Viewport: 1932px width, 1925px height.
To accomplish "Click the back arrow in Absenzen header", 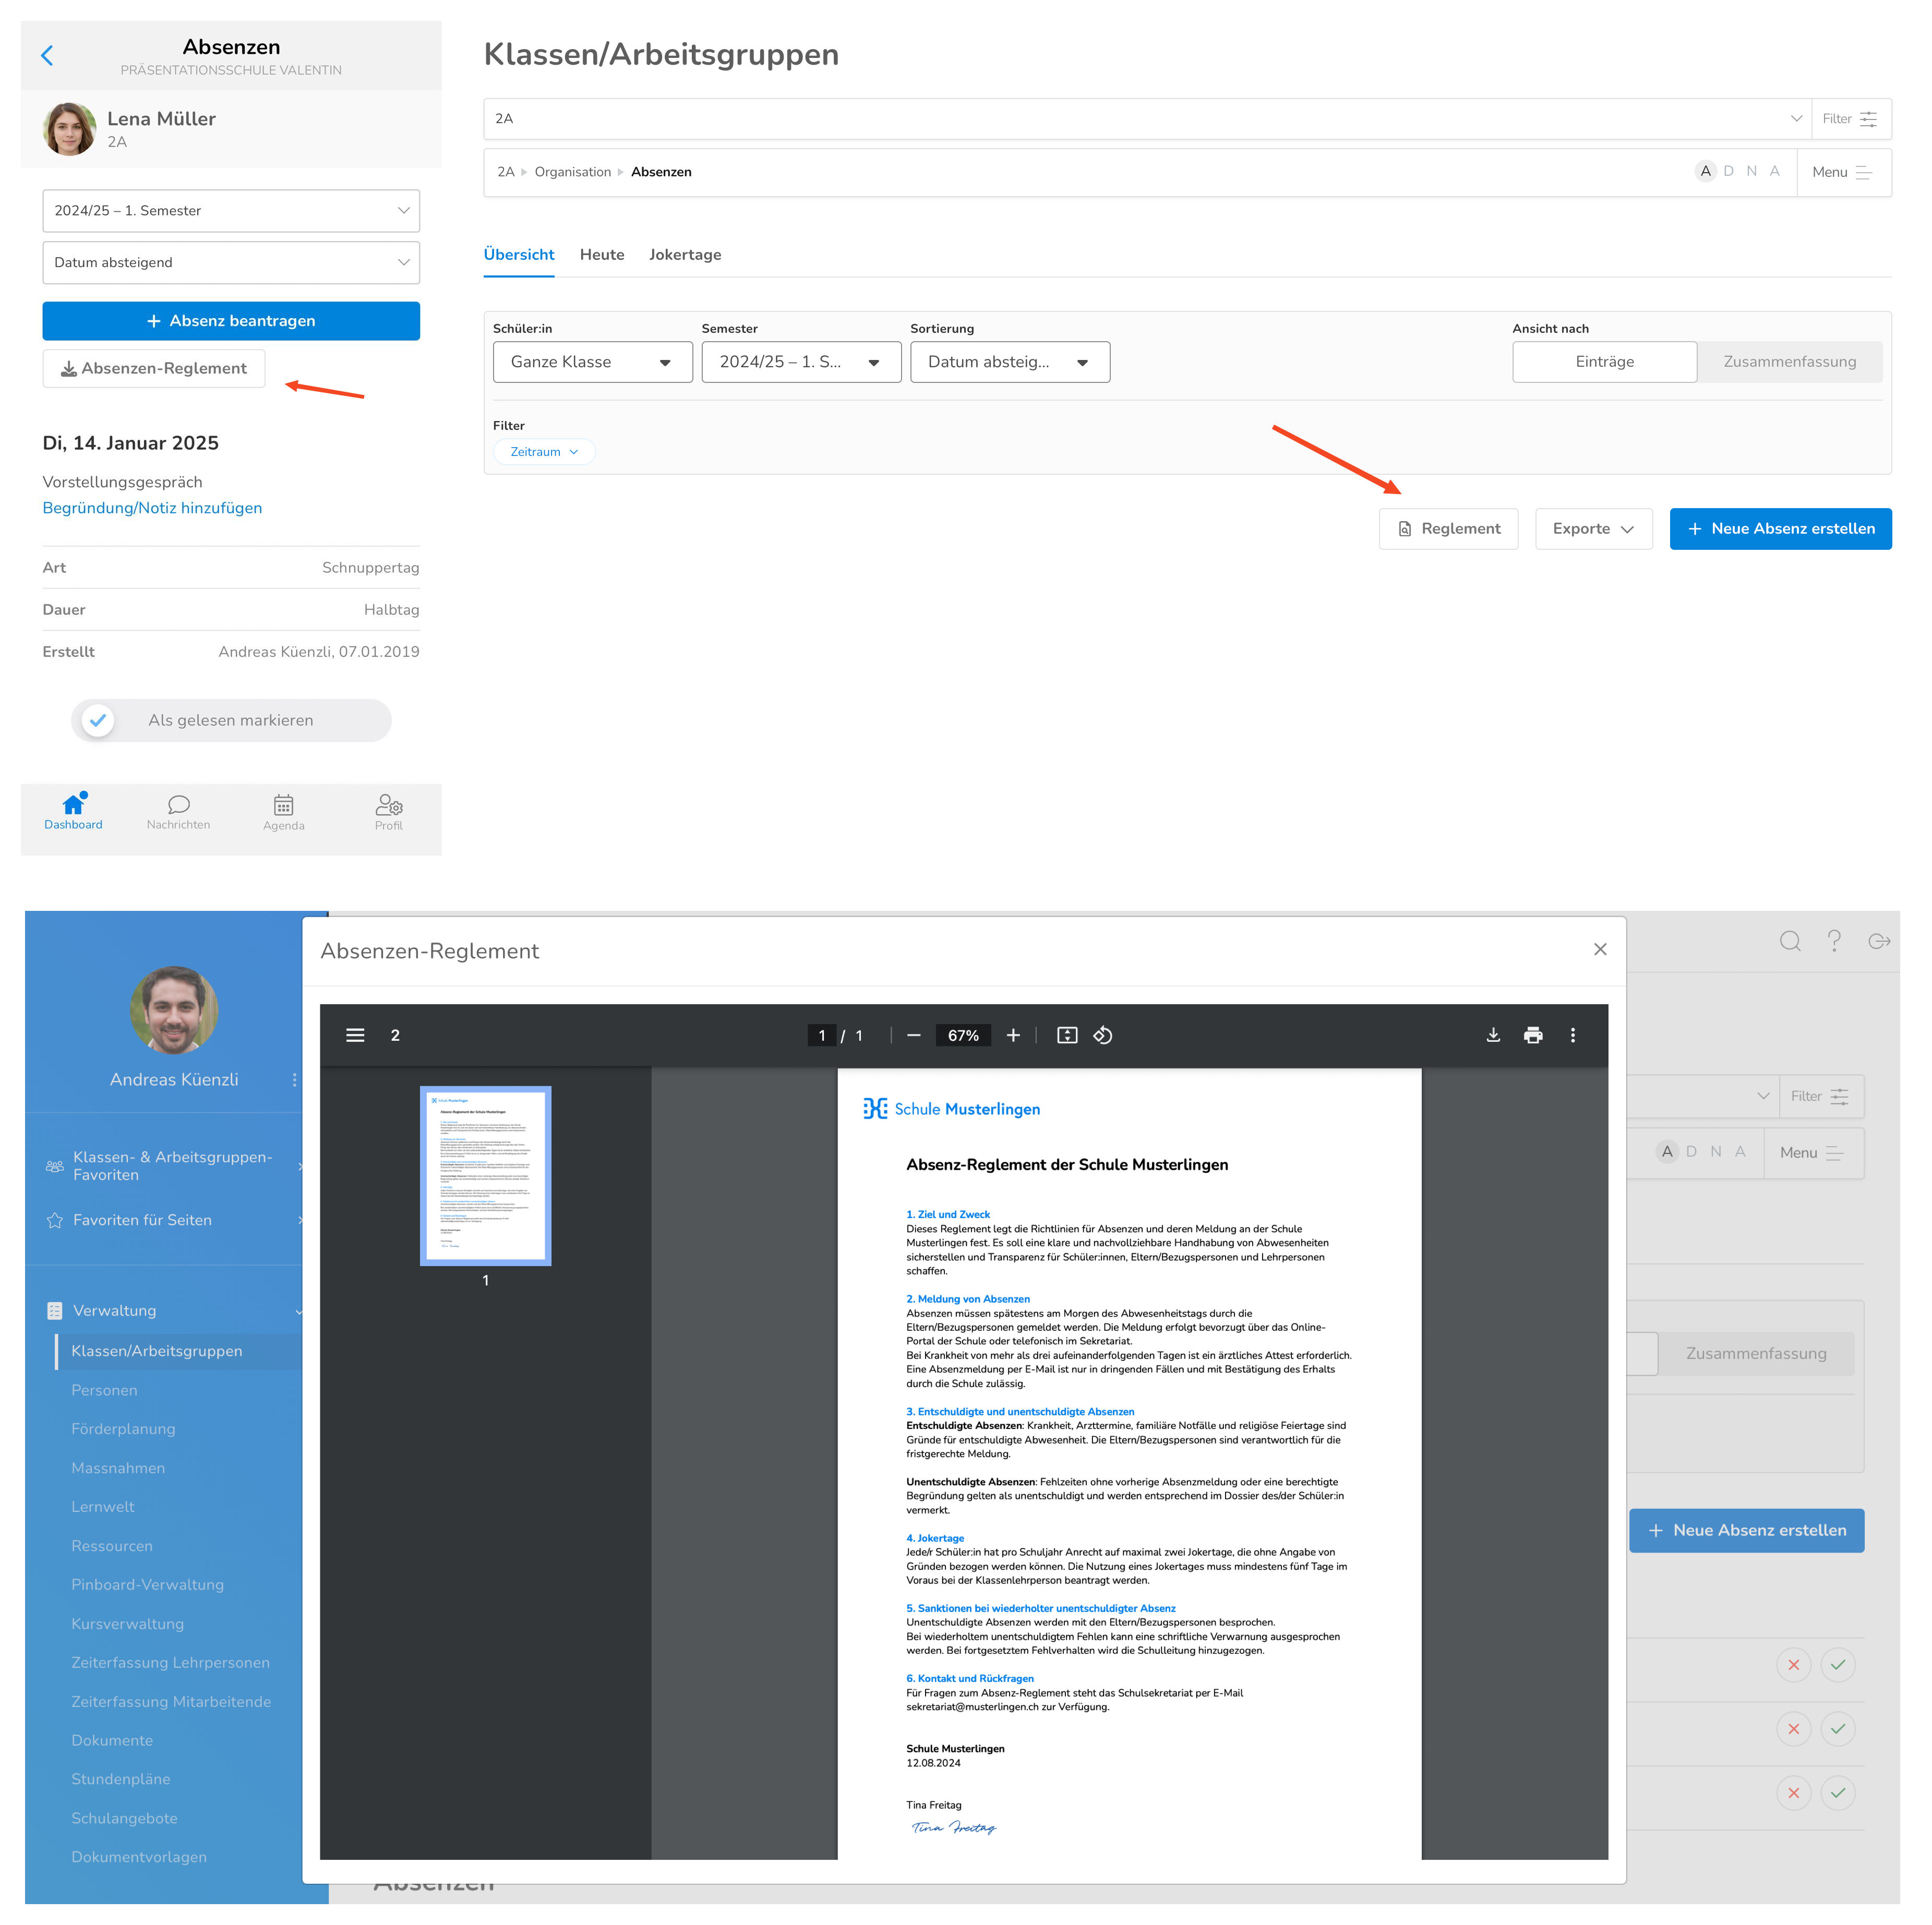I will 47,56.
